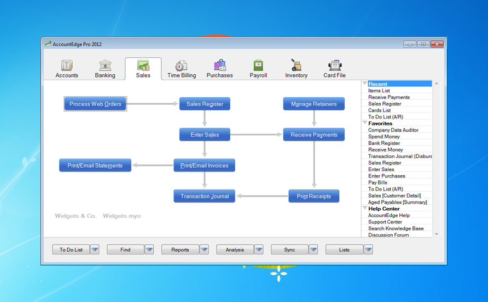Click the Analysis button

click(x=235, y=250)
